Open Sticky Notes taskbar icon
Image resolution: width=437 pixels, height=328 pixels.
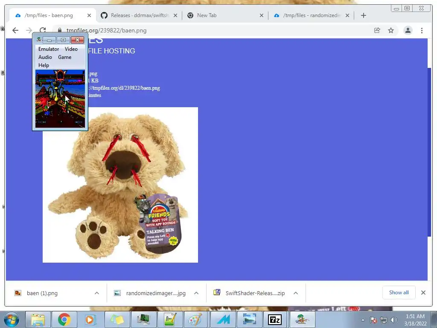click(117, 319)
